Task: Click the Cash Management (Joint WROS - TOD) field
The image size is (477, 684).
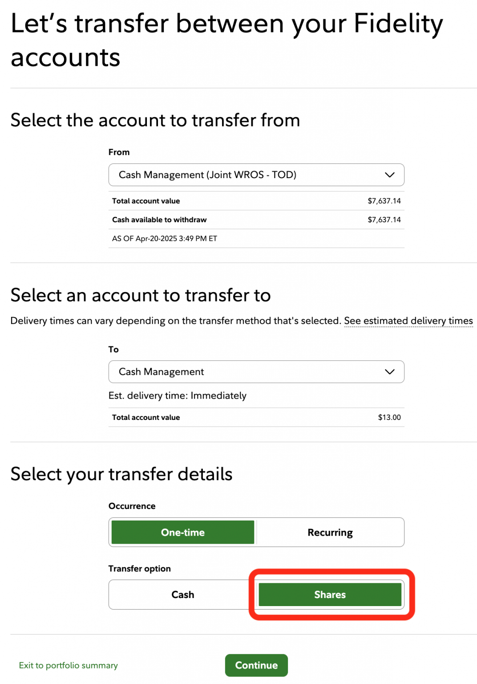Action: coord(222,175)
